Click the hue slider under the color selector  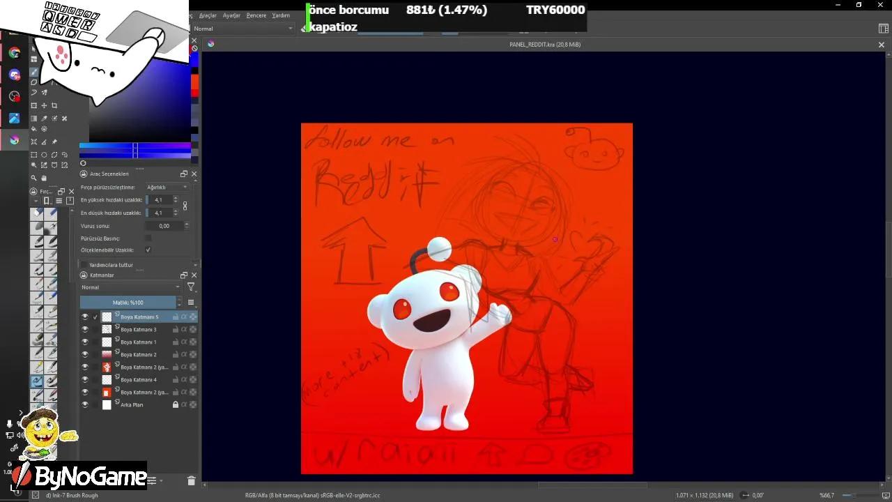pyautogui.click(x=135, y=146)
